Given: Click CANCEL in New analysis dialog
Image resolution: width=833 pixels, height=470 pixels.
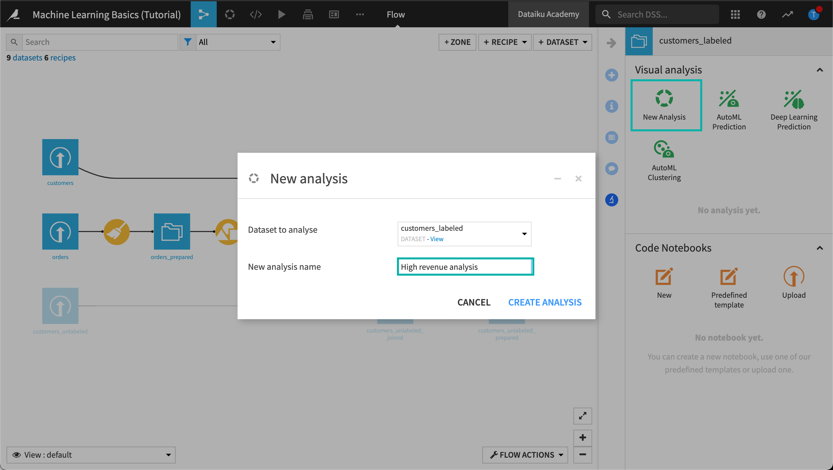Looking at the screenshot, I should tap(474, 302).
